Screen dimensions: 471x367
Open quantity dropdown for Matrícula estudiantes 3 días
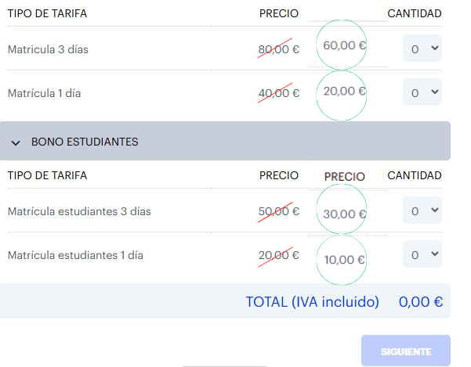(422, 210)
